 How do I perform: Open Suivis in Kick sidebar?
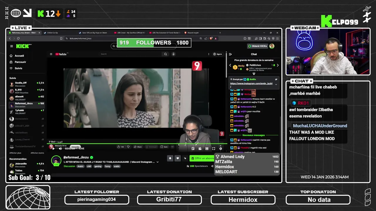tap(16, 68)
